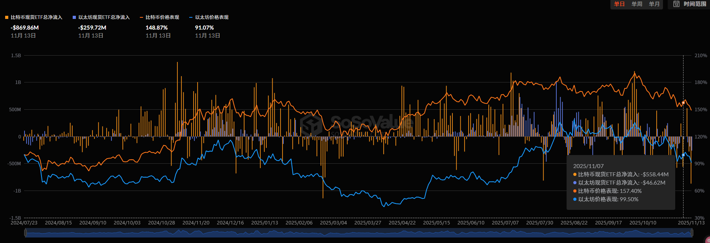Click the middle of the bottom timeline overview

[358, 233]
